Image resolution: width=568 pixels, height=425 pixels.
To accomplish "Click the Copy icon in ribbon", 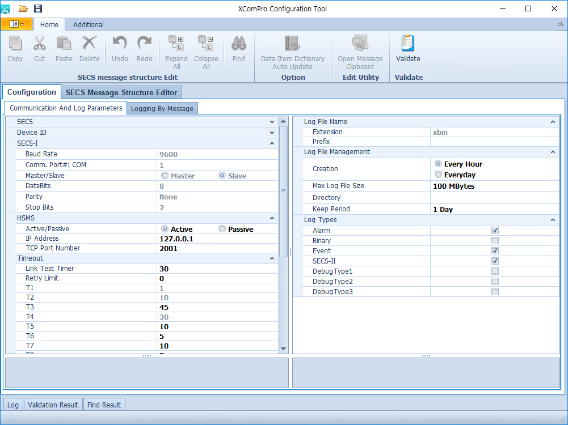I will pyautogui.click(x=15, y=44).
